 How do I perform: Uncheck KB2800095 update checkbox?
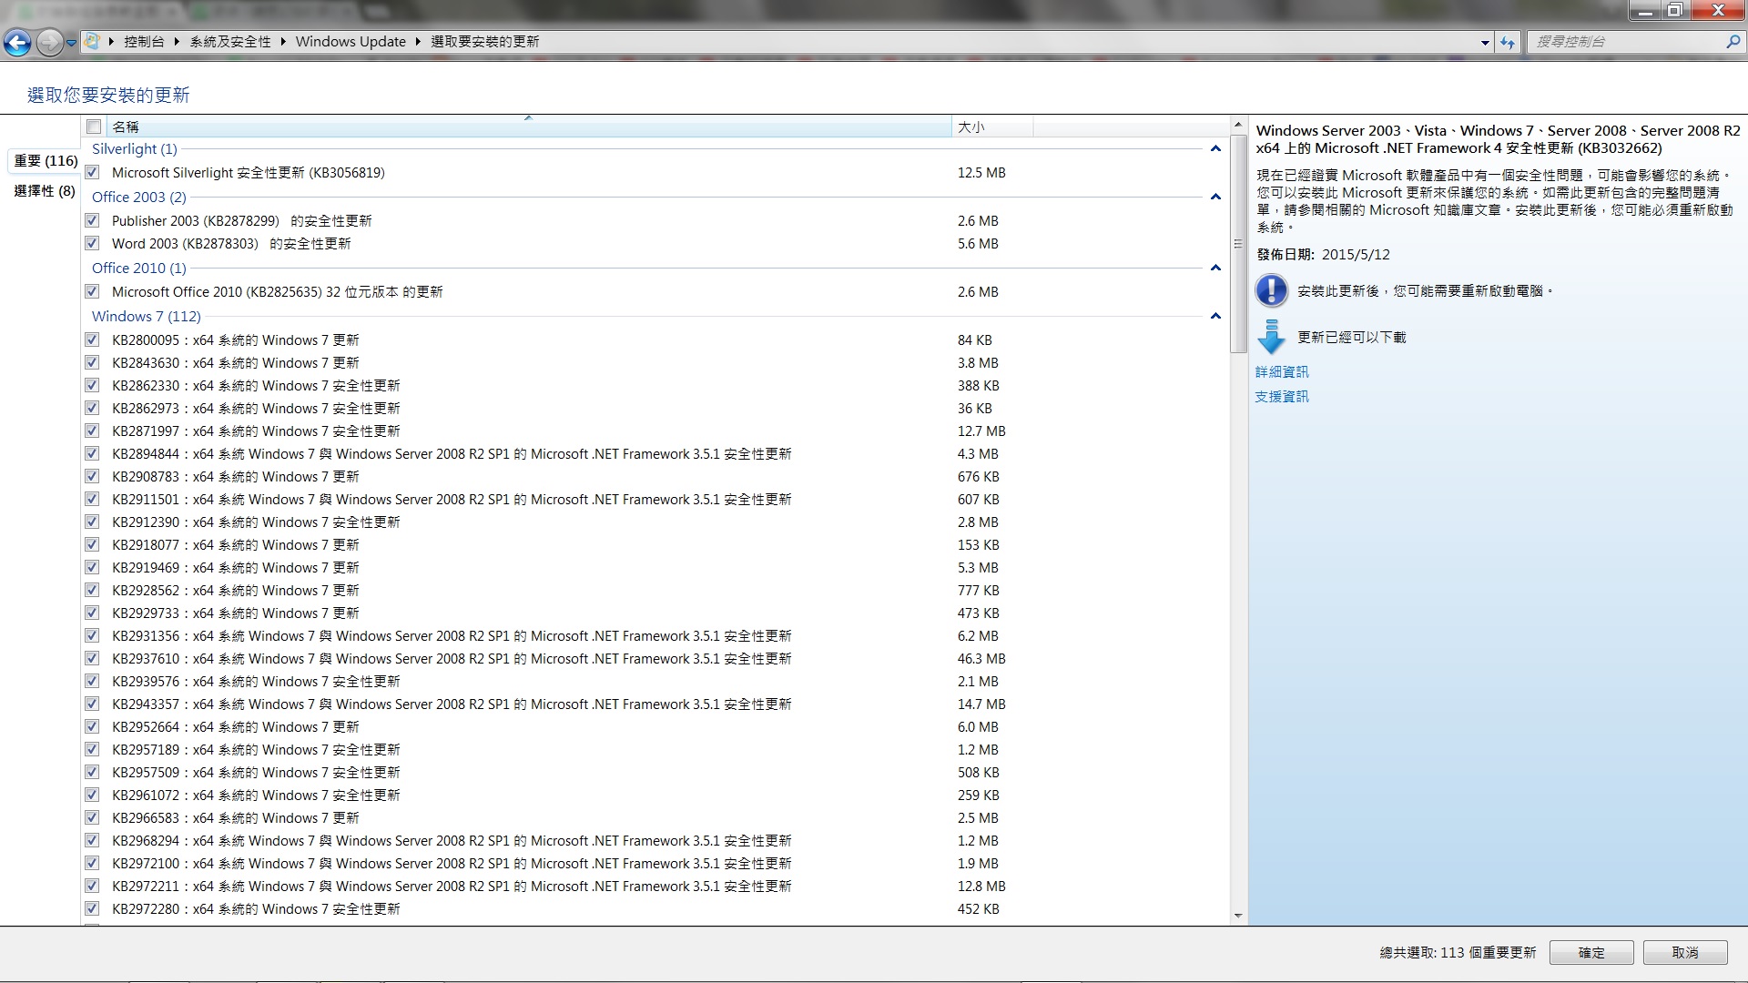point(92,339)
